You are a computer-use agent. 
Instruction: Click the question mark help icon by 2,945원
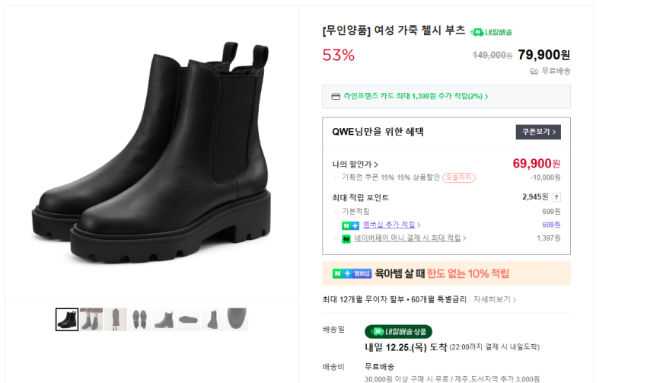point(556,197)
